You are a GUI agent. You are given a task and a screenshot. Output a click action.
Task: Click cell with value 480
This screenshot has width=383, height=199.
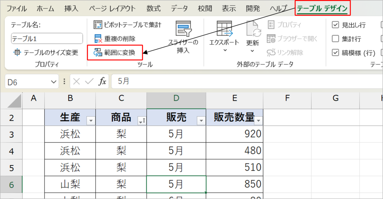[234, 151]
